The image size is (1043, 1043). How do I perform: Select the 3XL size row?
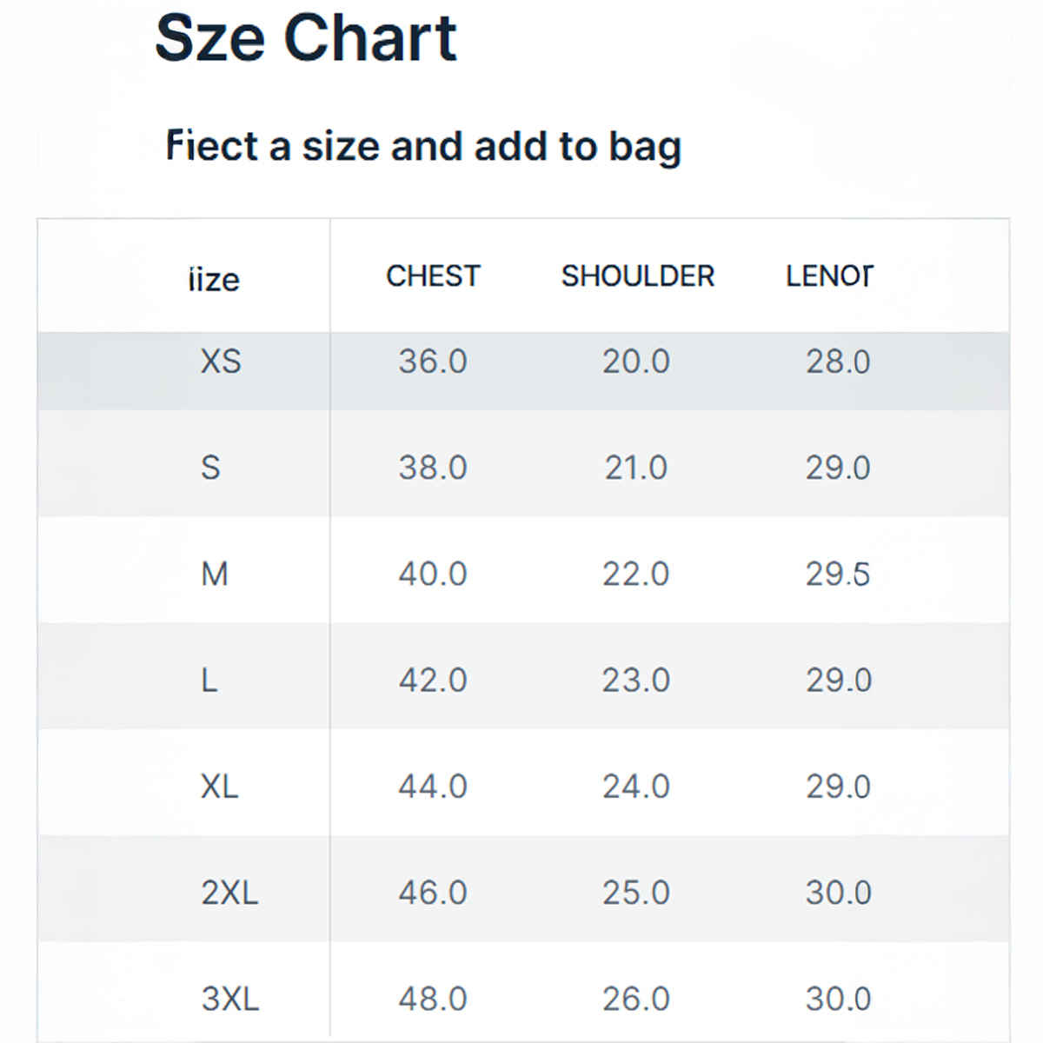229,999
